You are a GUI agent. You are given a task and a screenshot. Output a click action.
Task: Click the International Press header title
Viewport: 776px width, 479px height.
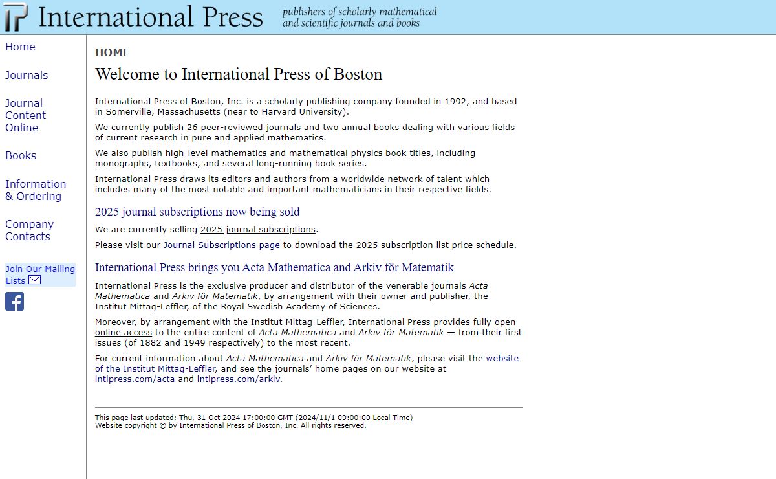151,17
